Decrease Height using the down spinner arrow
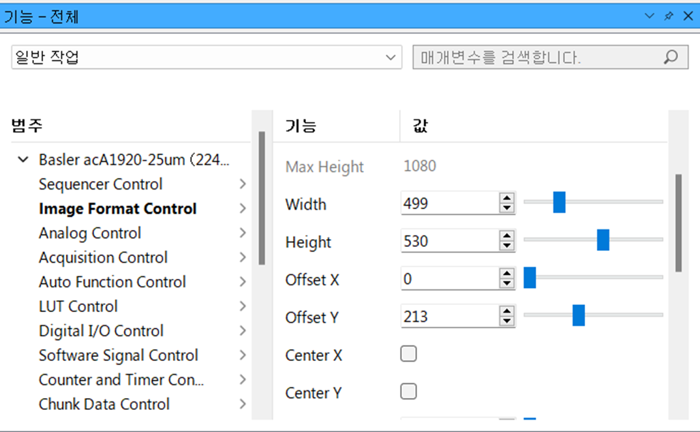The width and height of the screenshot is (700, 432). tap(506, 246)
